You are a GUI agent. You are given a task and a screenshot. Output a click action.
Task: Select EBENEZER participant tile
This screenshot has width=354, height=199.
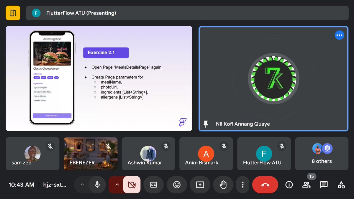pos(91,154)
